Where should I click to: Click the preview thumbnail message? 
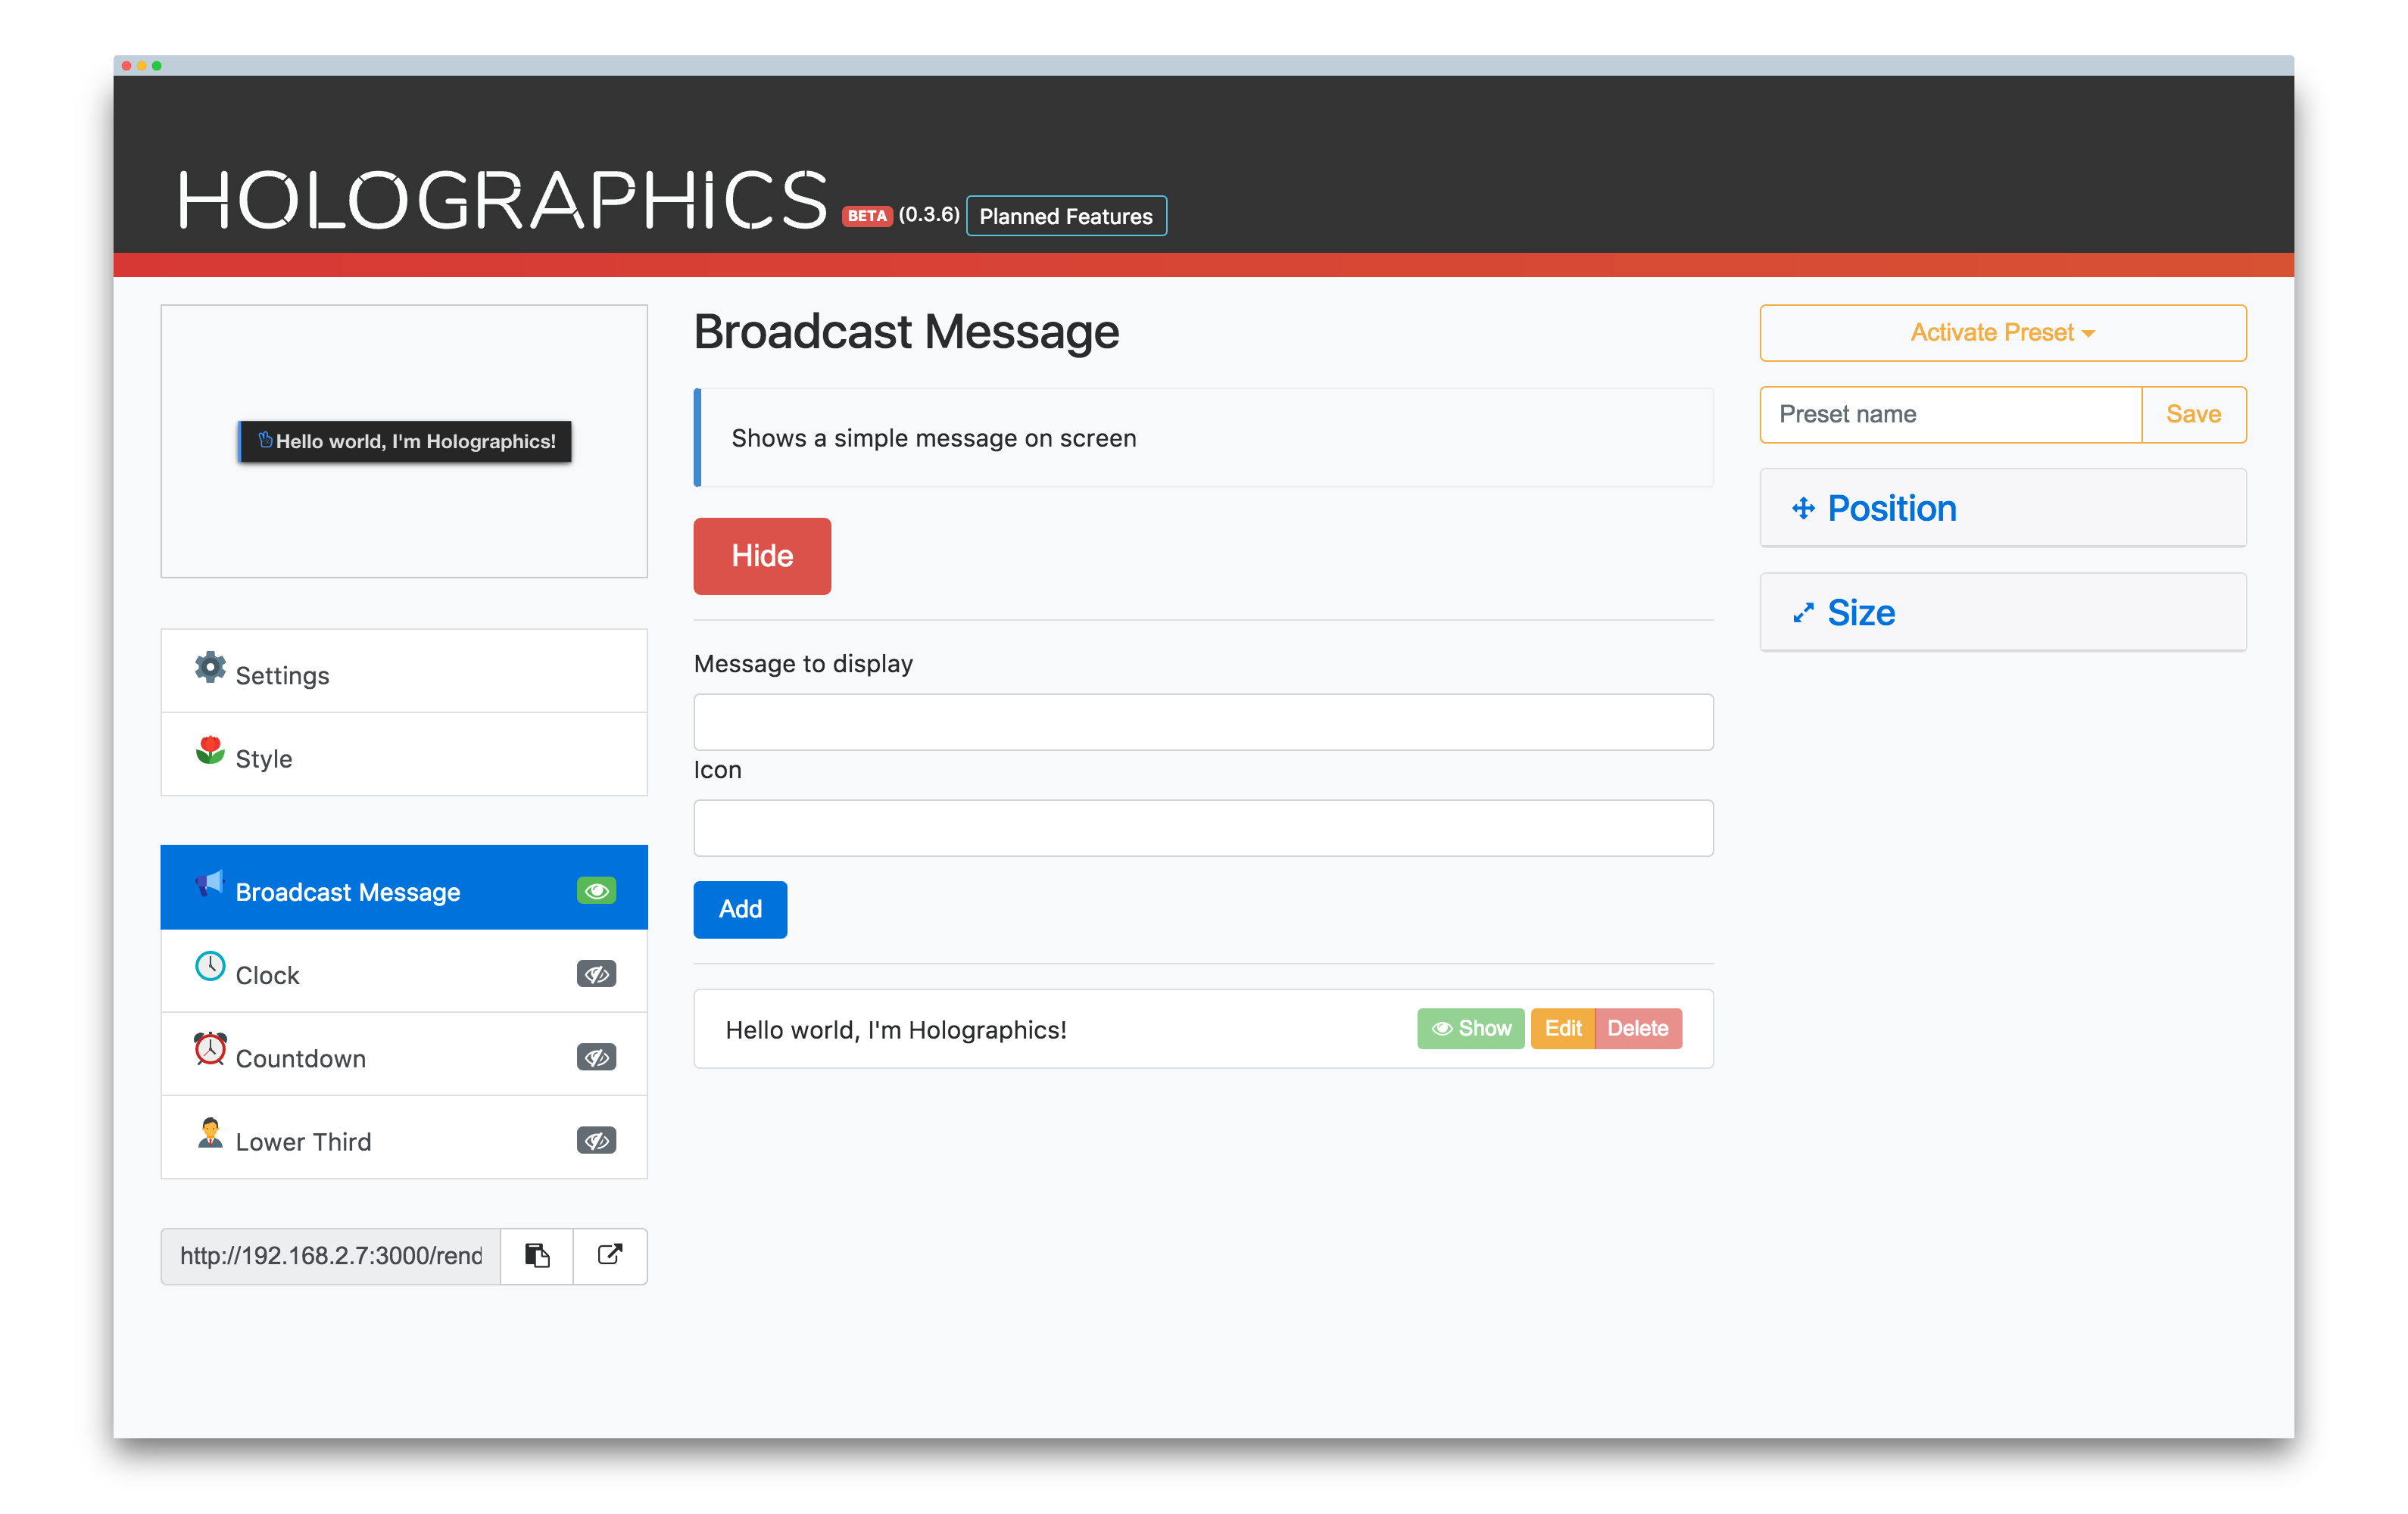pyautogui.click(x=405, y=441)
